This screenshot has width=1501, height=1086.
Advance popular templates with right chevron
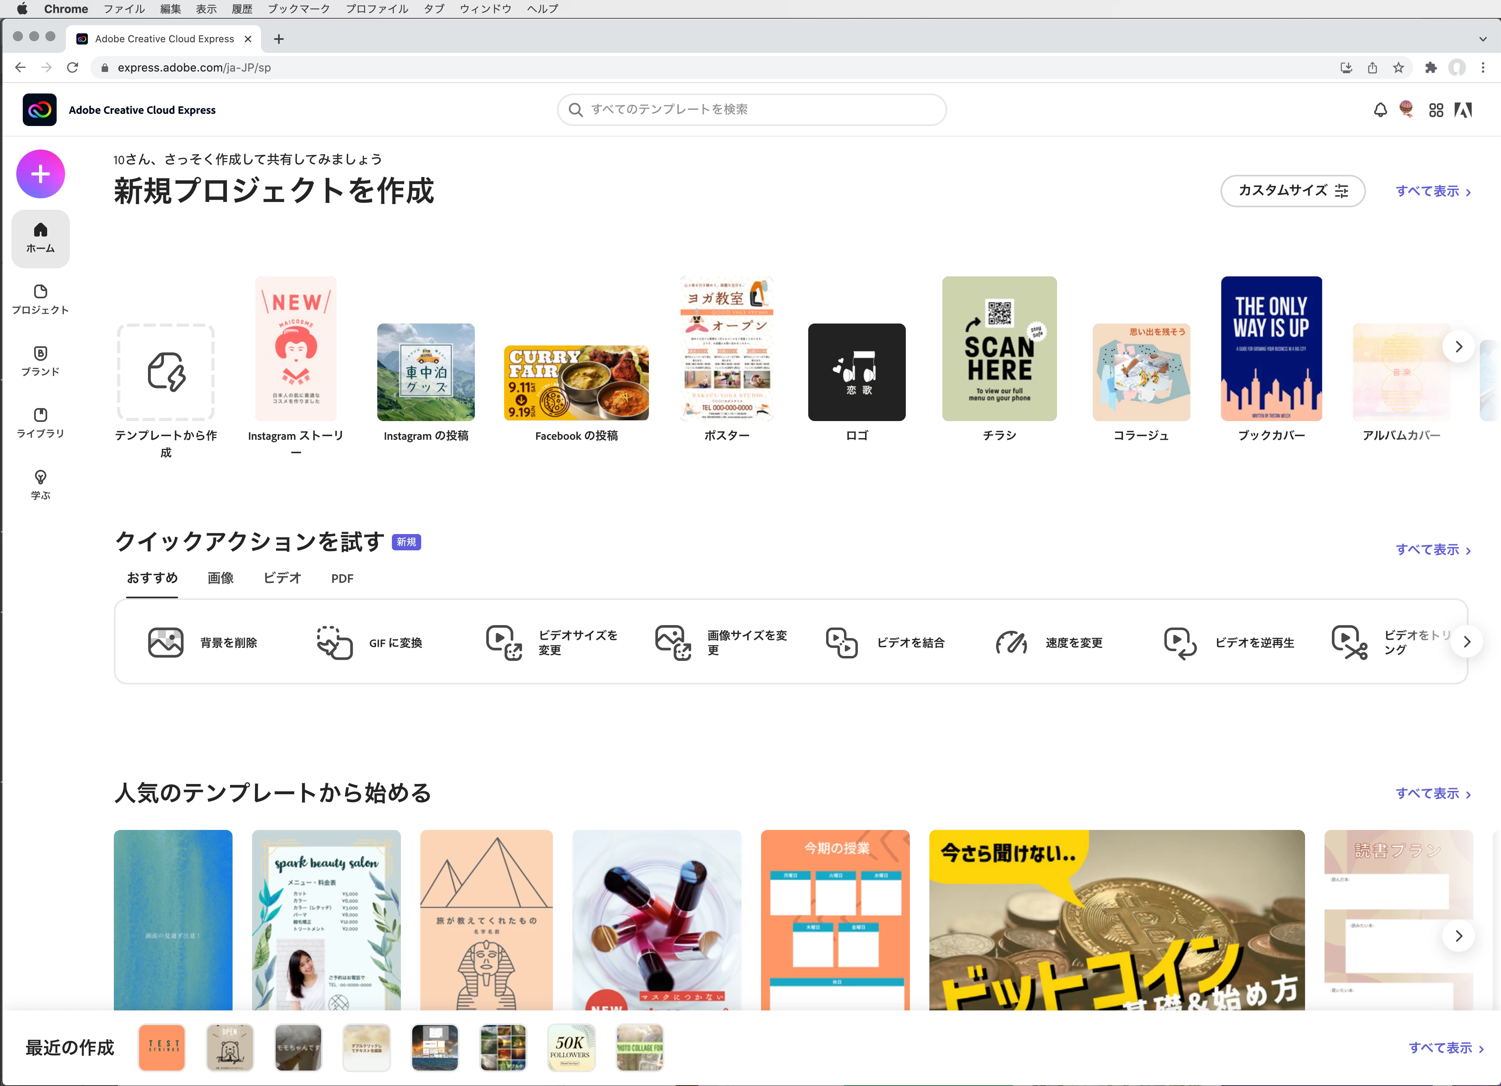[1458, 935]
